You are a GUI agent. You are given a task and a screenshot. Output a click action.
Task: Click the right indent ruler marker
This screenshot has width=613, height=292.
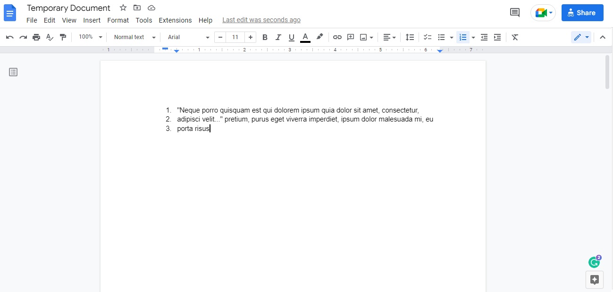440,50
